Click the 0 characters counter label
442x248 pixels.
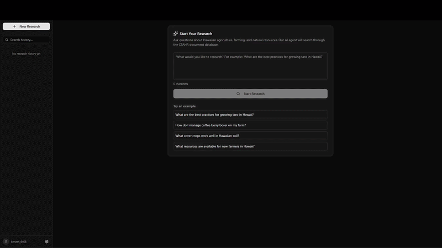181,84
